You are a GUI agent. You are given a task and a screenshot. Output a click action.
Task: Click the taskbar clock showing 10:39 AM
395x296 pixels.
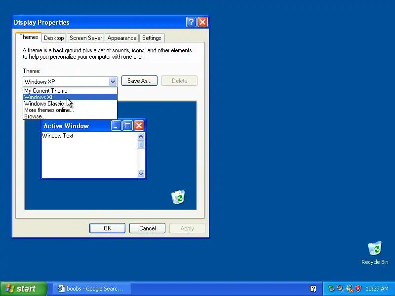(x=377, y=289)
